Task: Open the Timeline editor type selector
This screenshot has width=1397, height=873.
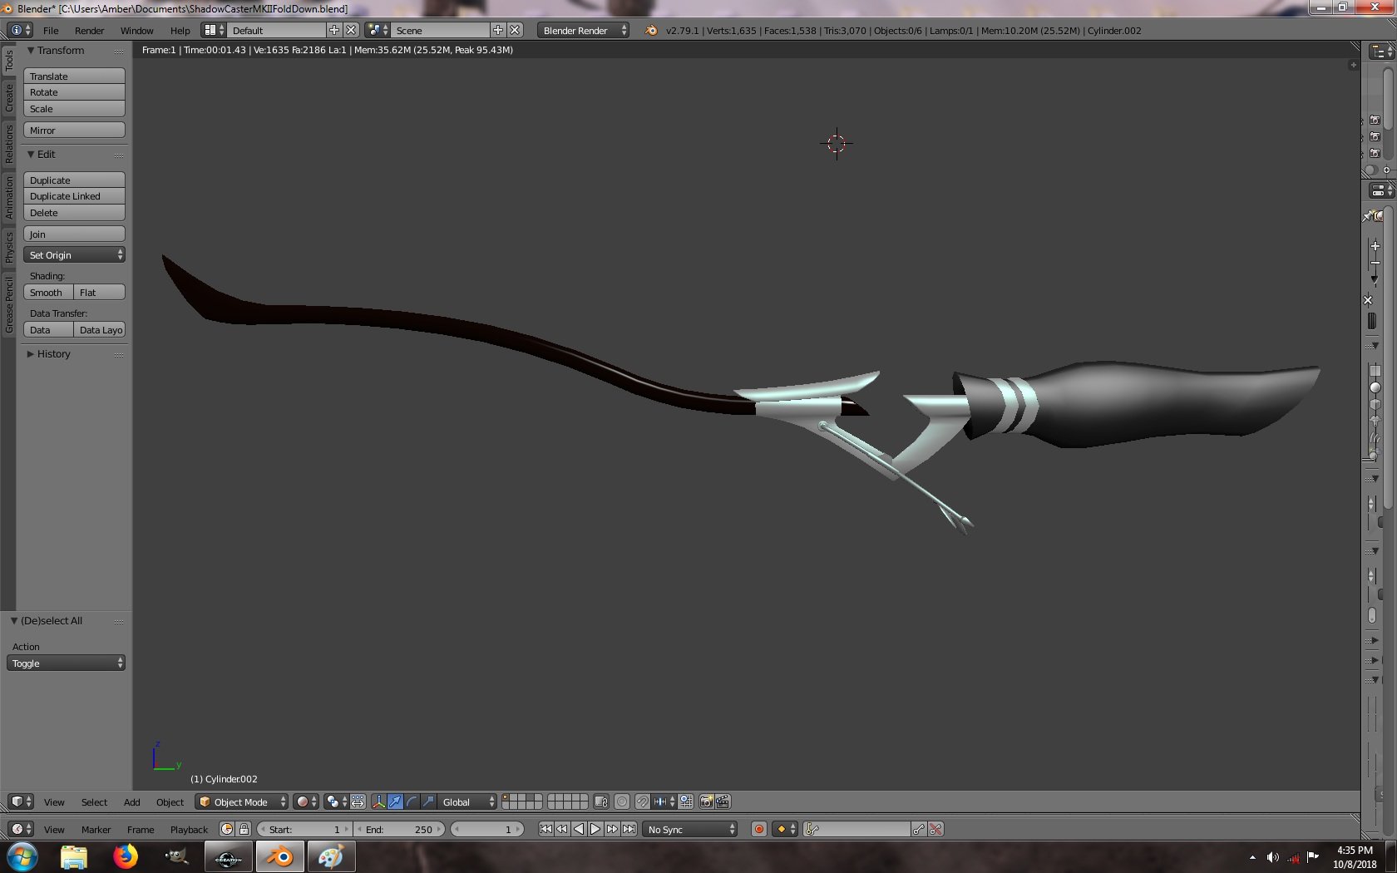Action: click(21, 829)
